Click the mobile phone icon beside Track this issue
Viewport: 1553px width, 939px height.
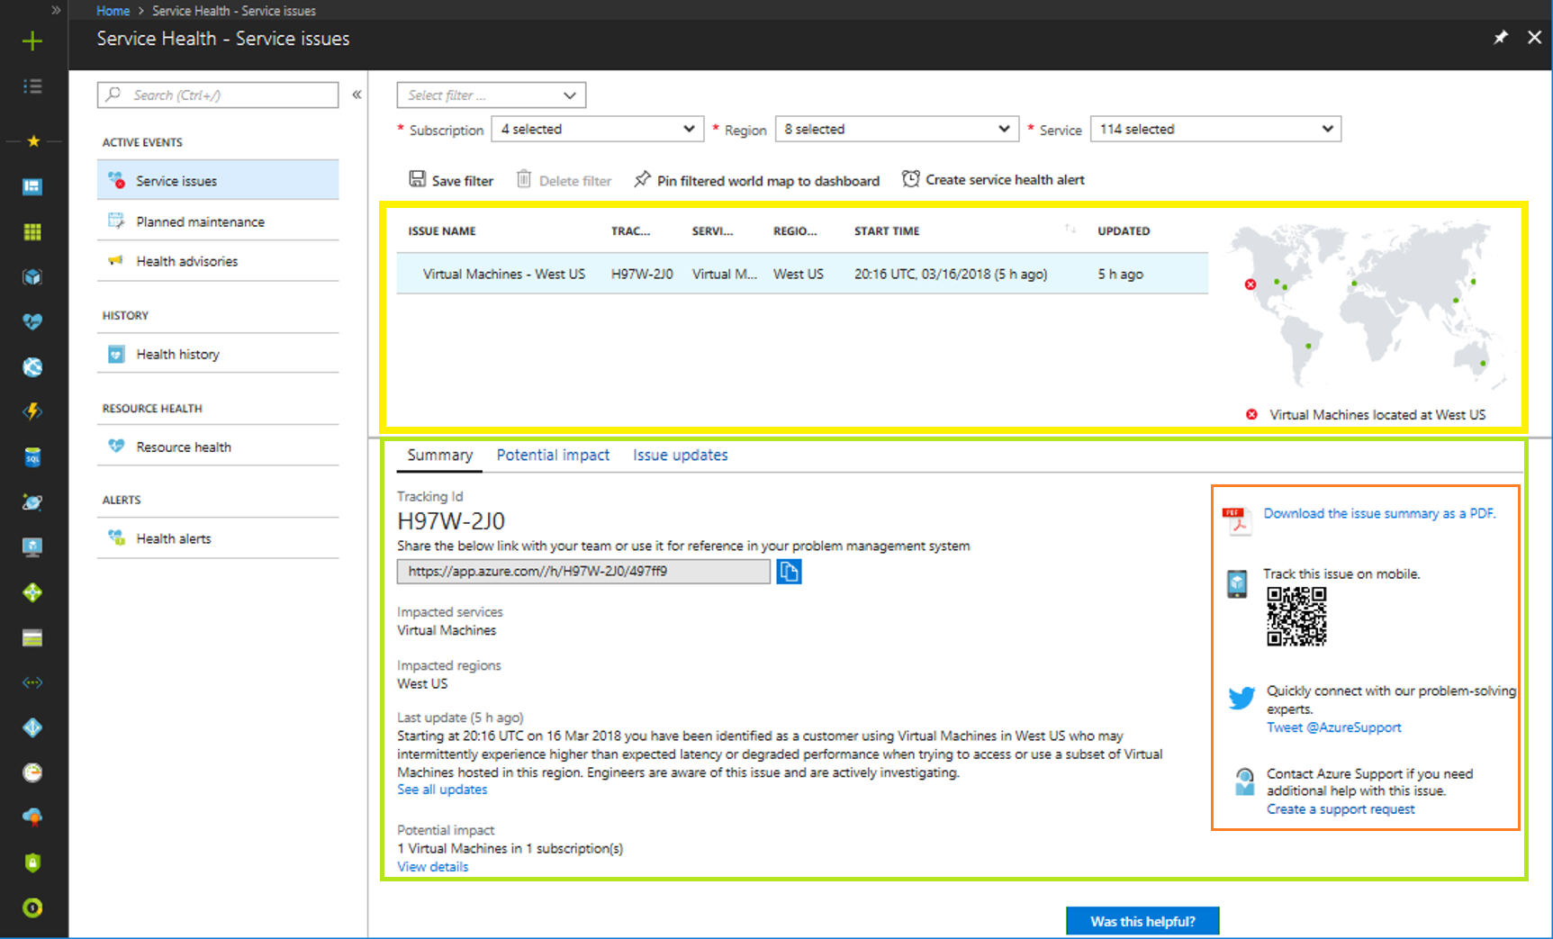coord(1238,583)
